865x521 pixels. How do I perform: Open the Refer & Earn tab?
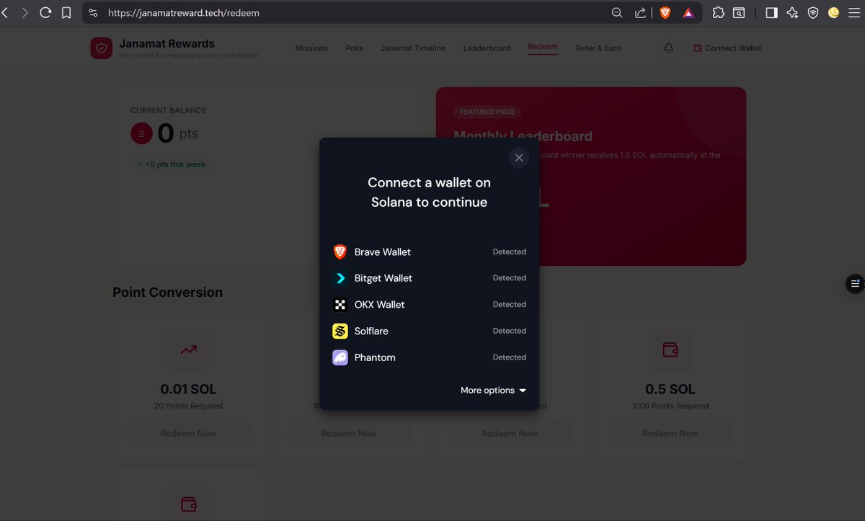(598, 48)
